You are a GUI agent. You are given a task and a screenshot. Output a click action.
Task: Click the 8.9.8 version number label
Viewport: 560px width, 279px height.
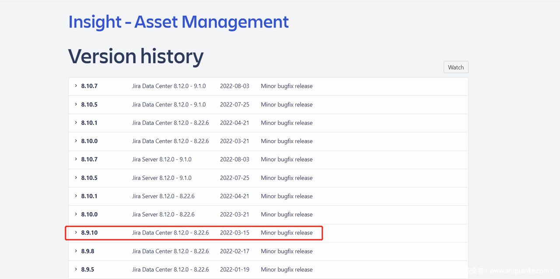(87, 251)
